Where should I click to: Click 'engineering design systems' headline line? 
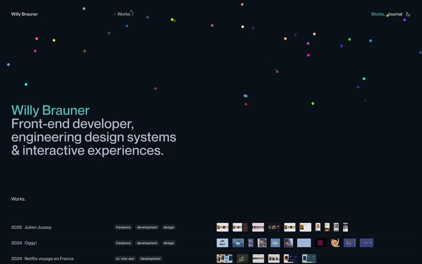[x=94, y=137]
